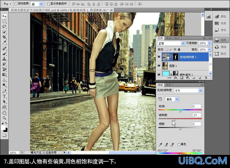230x168 pixels.
Task: Hide the 色相/饱和度 1 layer
Action: [159, 57]
